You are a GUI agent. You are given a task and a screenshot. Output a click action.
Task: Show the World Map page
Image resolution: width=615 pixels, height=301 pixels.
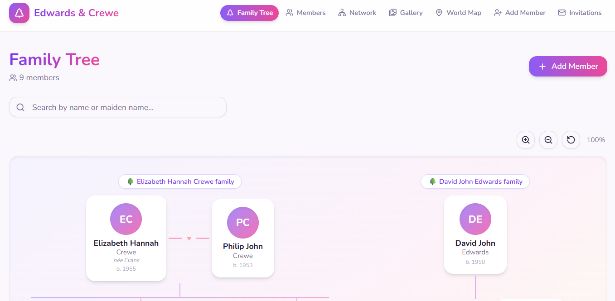click(x=458, y=13)
